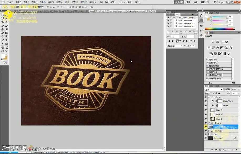This screenshot has width=241, height=154.
Task: Hide the Background layer
Action: pos(206,138)
